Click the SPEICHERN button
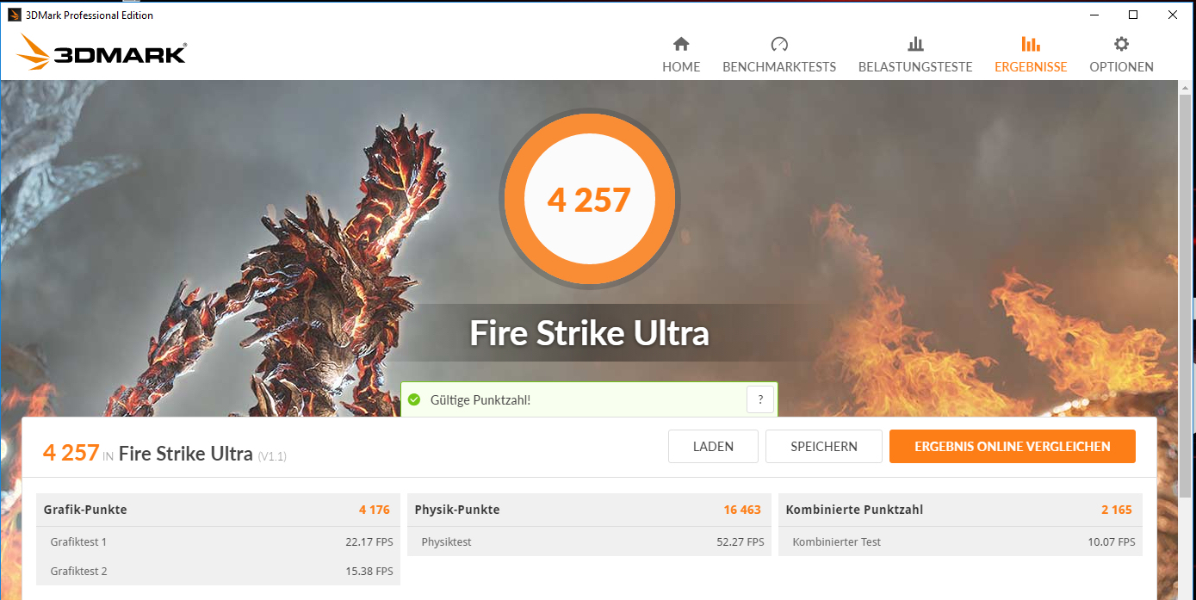The height and width of the screenshot is (600, 1196). pyautogui.click(x=824, y=447)
